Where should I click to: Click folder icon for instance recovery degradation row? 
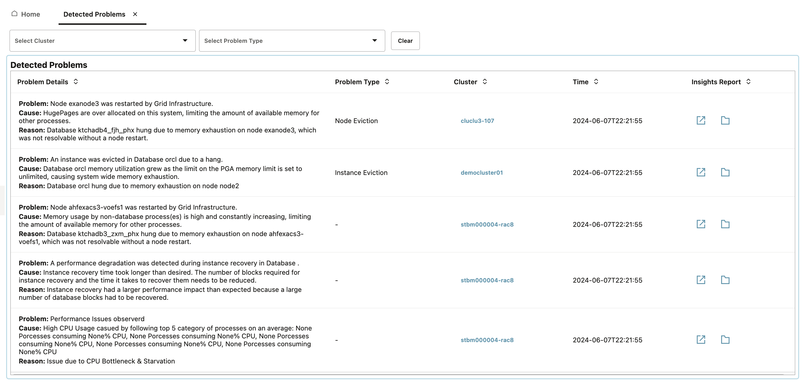[x=725, y=280]
